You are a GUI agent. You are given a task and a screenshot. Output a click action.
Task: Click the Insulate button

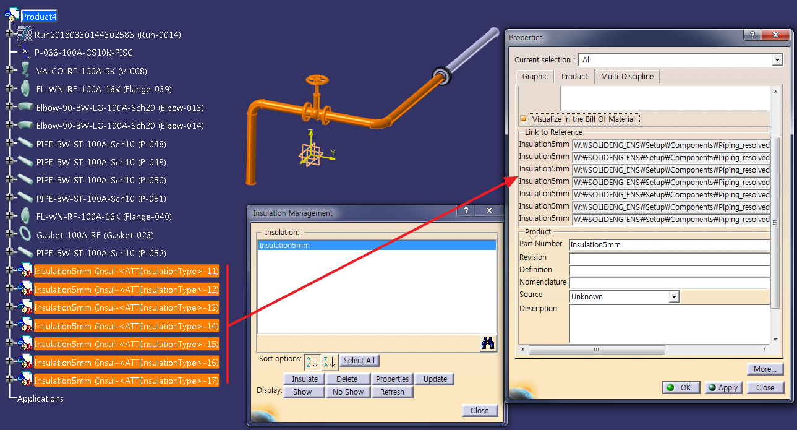(305, 379)
